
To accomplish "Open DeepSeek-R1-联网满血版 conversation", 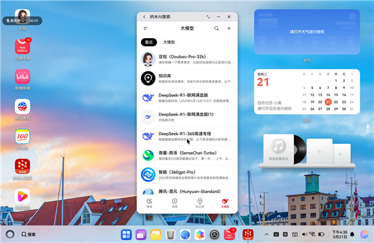I will pyautogui.click(x=187, y=98).
